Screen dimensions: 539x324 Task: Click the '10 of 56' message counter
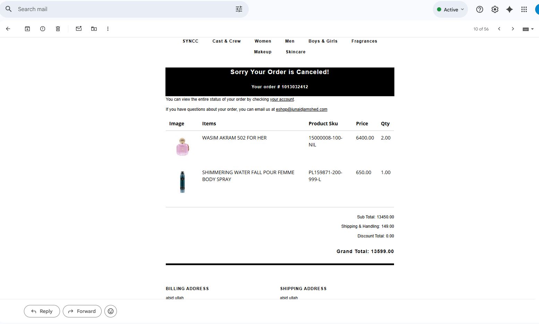[x=481, y=29]
